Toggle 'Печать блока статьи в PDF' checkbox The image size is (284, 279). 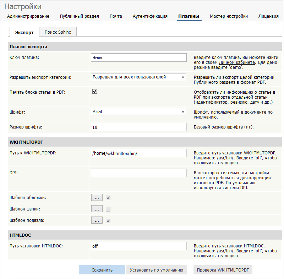(x=94, y=92)
